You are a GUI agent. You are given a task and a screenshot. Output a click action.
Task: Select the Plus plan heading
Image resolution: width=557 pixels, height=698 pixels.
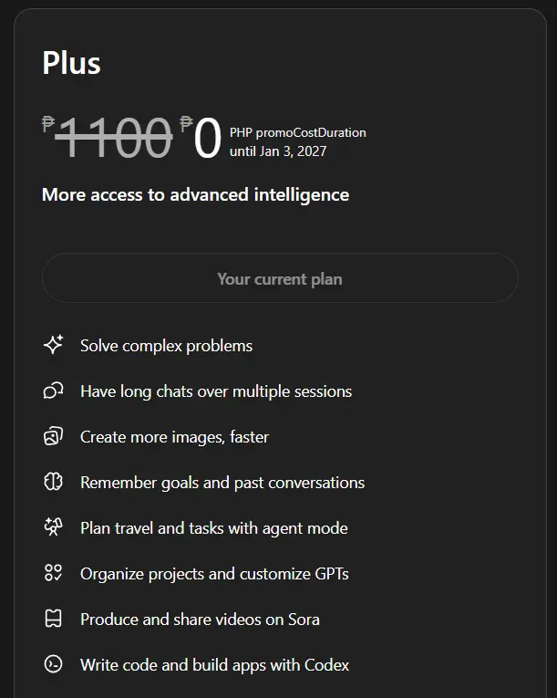72,63
